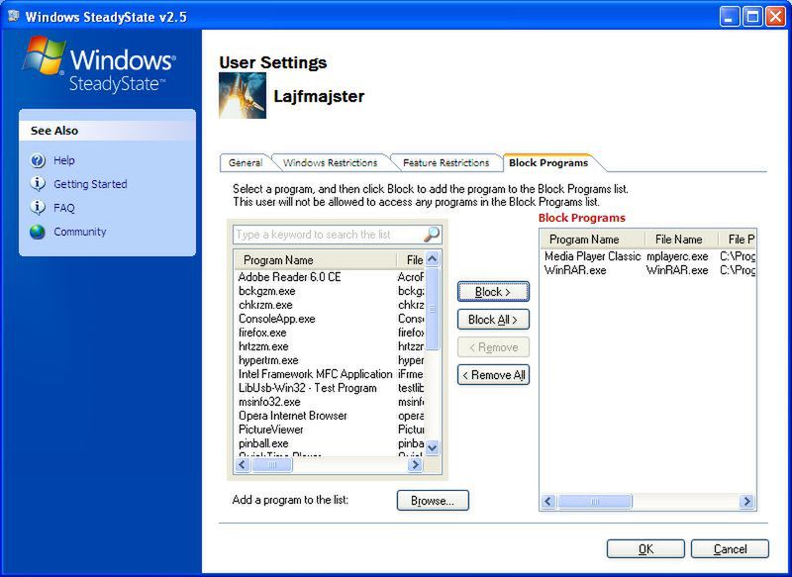792x577 pixels.
Task: Open the Getting Started link
Action: (90, 184)
